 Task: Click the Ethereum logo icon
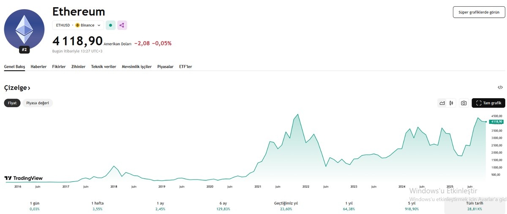click(24, 29)
